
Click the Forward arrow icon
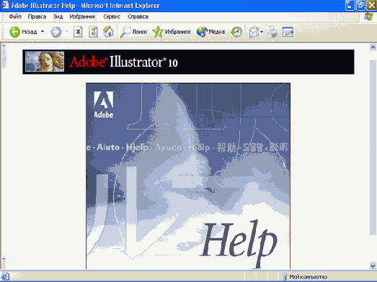pos(56,32)
